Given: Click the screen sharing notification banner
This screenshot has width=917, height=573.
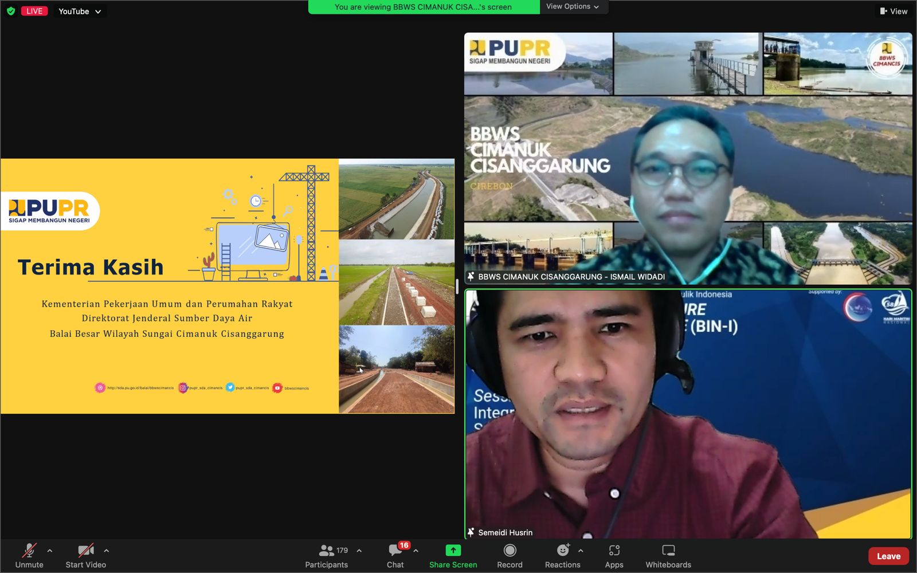Looking at the screenshot, I should coord(424,7).
